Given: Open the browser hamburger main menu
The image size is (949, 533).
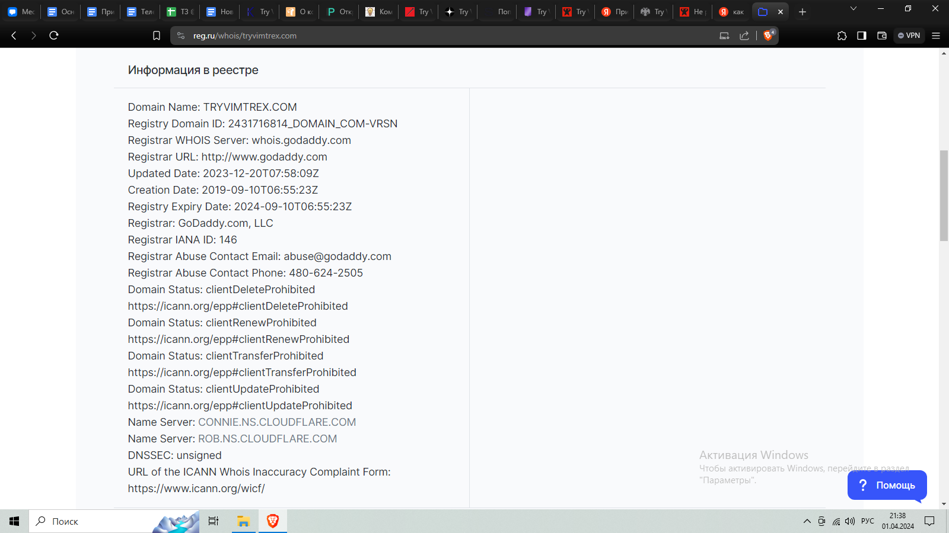Looking at the screenshot, I should coord(936,36).
